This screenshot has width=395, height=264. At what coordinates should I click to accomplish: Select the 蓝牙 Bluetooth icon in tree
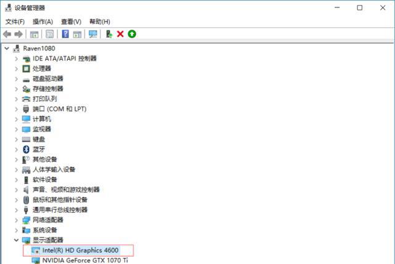26,149
